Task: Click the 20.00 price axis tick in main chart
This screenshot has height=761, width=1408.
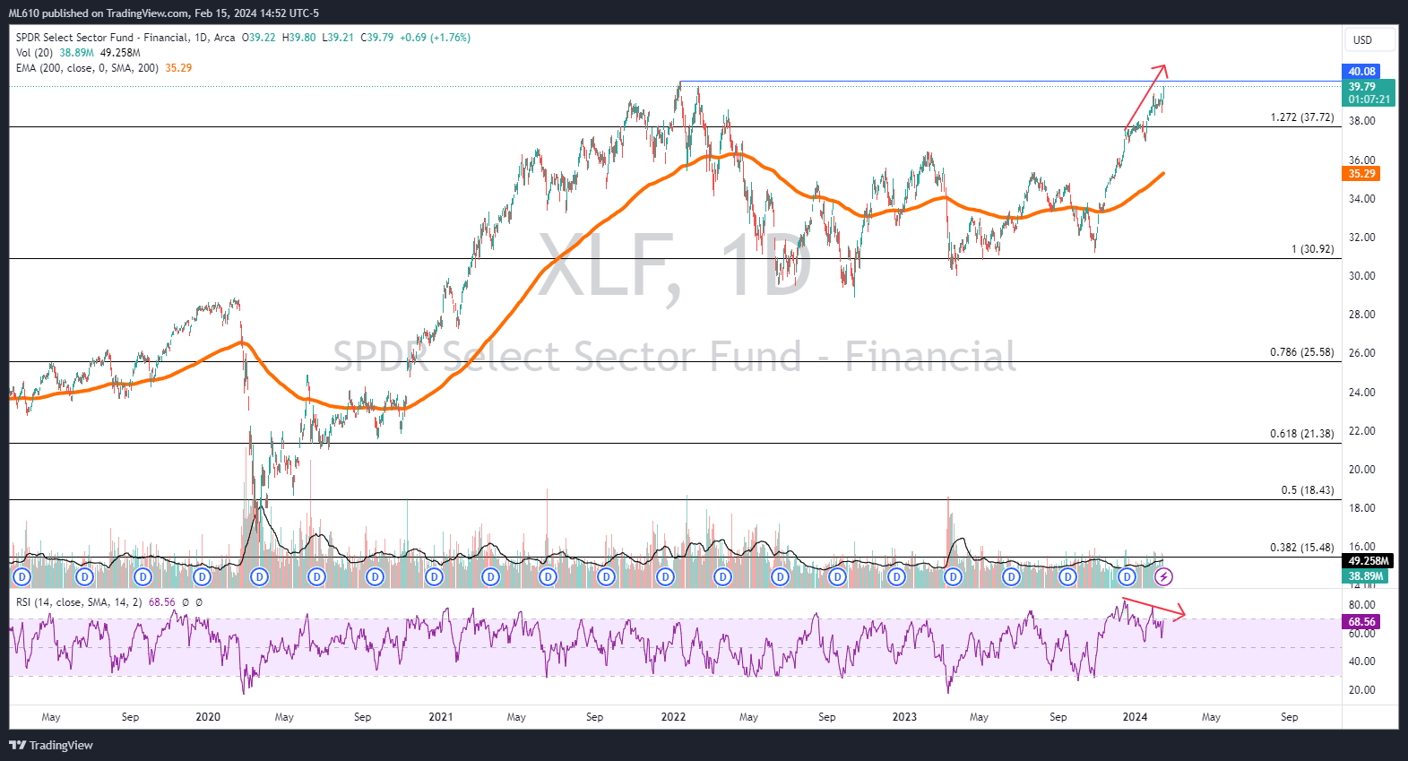Action: point(1361,470)
